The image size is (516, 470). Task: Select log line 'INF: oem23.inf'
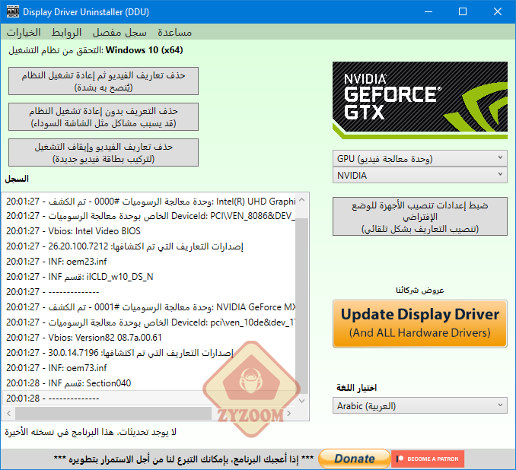[x=149, y=262]
